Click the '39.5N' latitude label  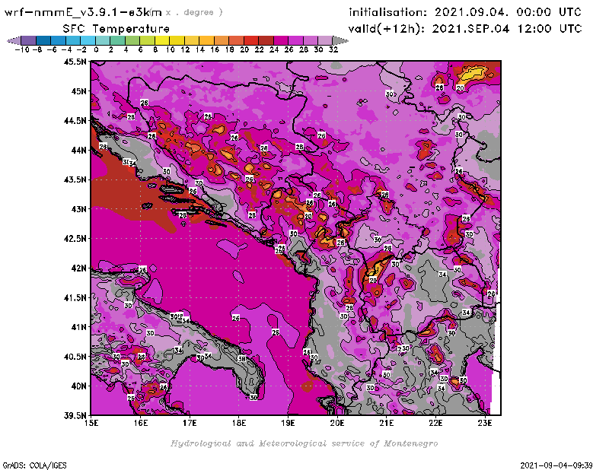click(75, 415)
